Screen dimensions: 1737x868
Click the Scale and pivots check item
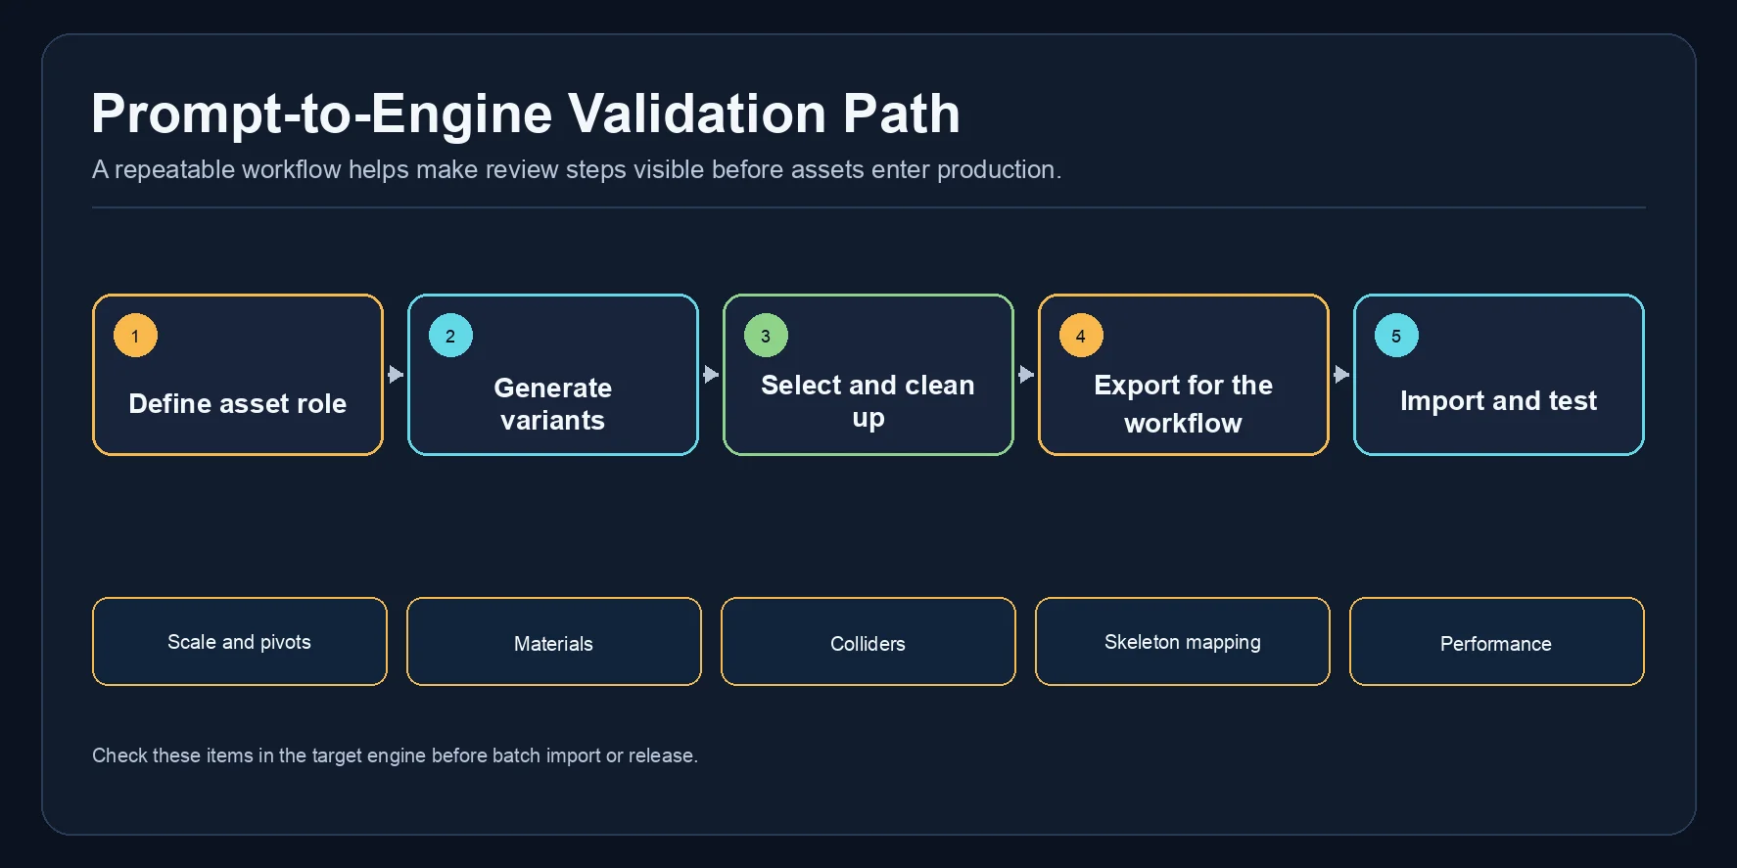click(240, 642)
